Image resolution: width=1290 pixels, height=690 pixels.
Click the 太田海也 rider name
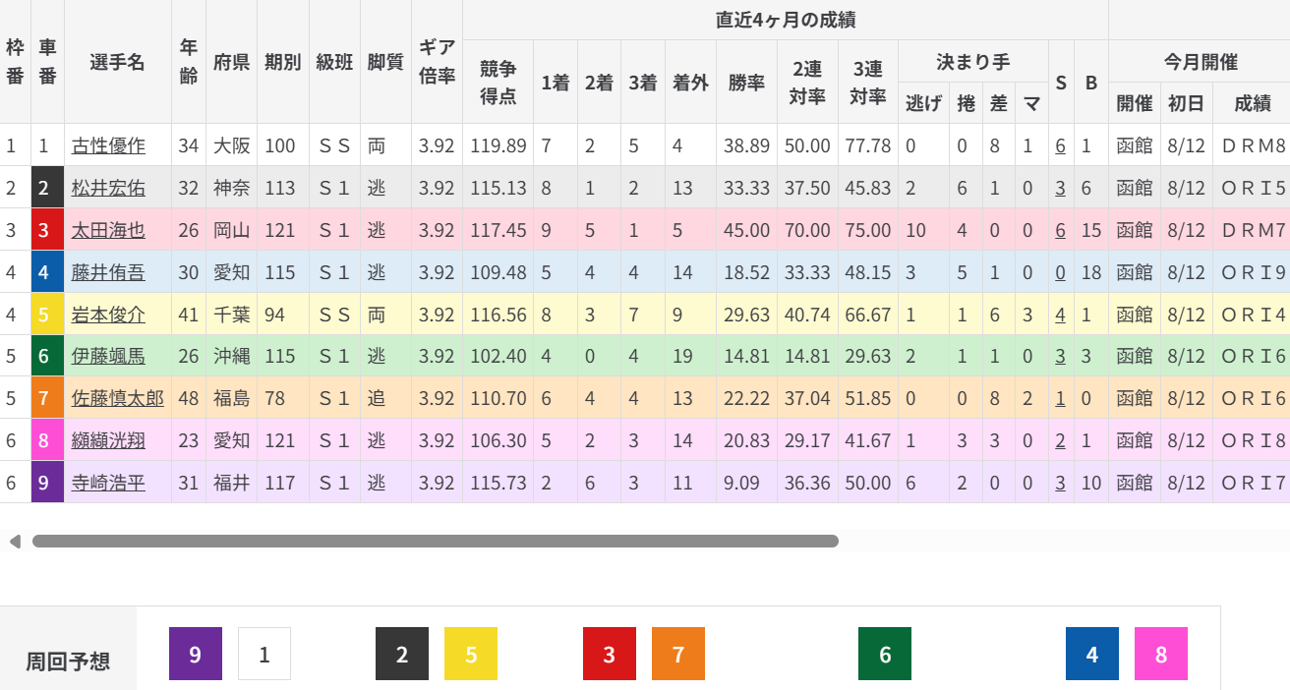coord(108,230)
